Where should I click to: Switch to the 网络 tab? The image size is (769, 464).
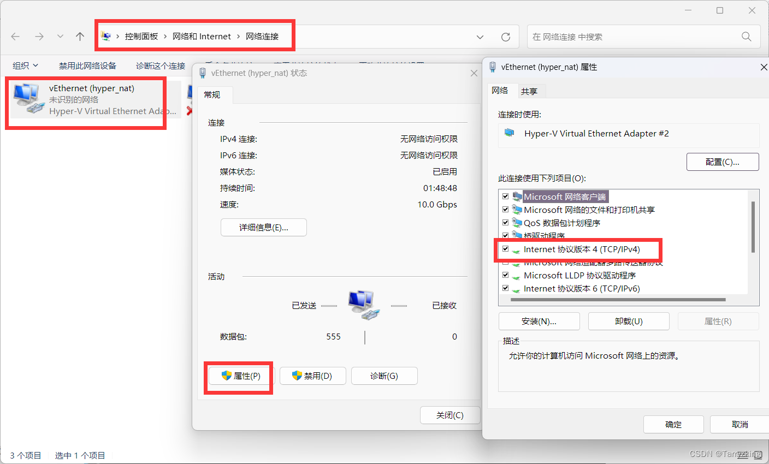click(x=500, y=91)
